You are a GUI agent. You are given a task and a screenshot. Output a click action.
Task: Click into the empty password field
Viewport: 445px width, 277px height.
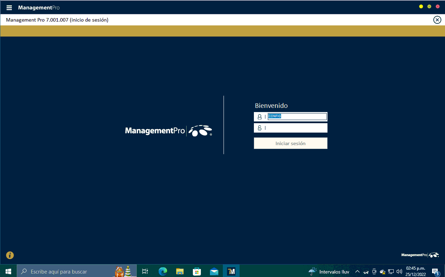pyautogui.click(x=296, y=128)
